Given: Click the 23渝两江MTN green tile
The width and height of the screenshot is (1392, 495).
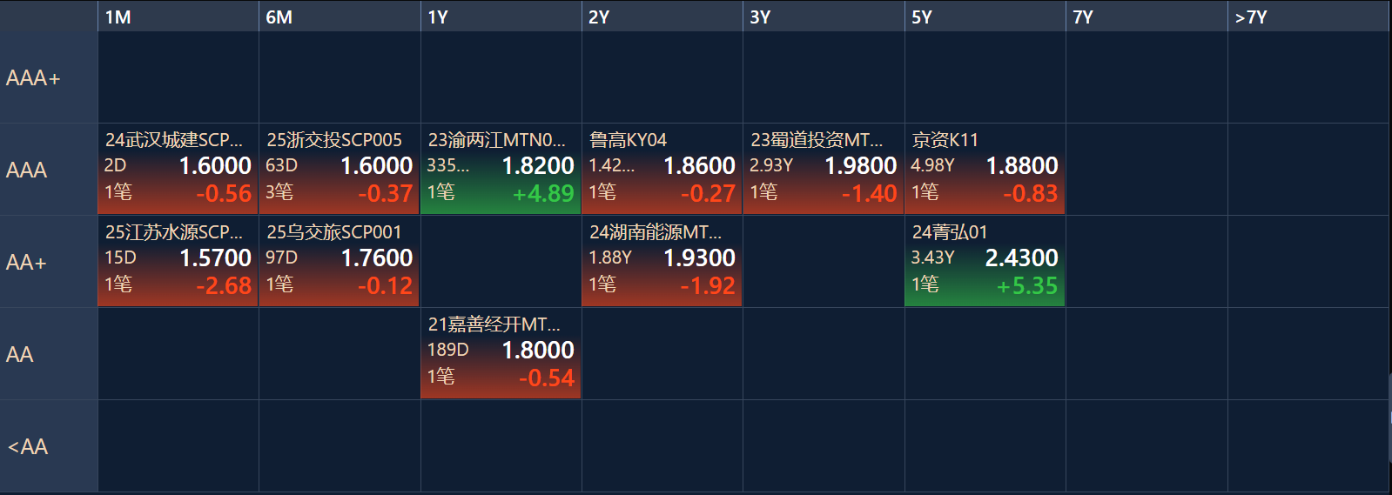Looking at the screenshot, I should [x=501, y=169].
